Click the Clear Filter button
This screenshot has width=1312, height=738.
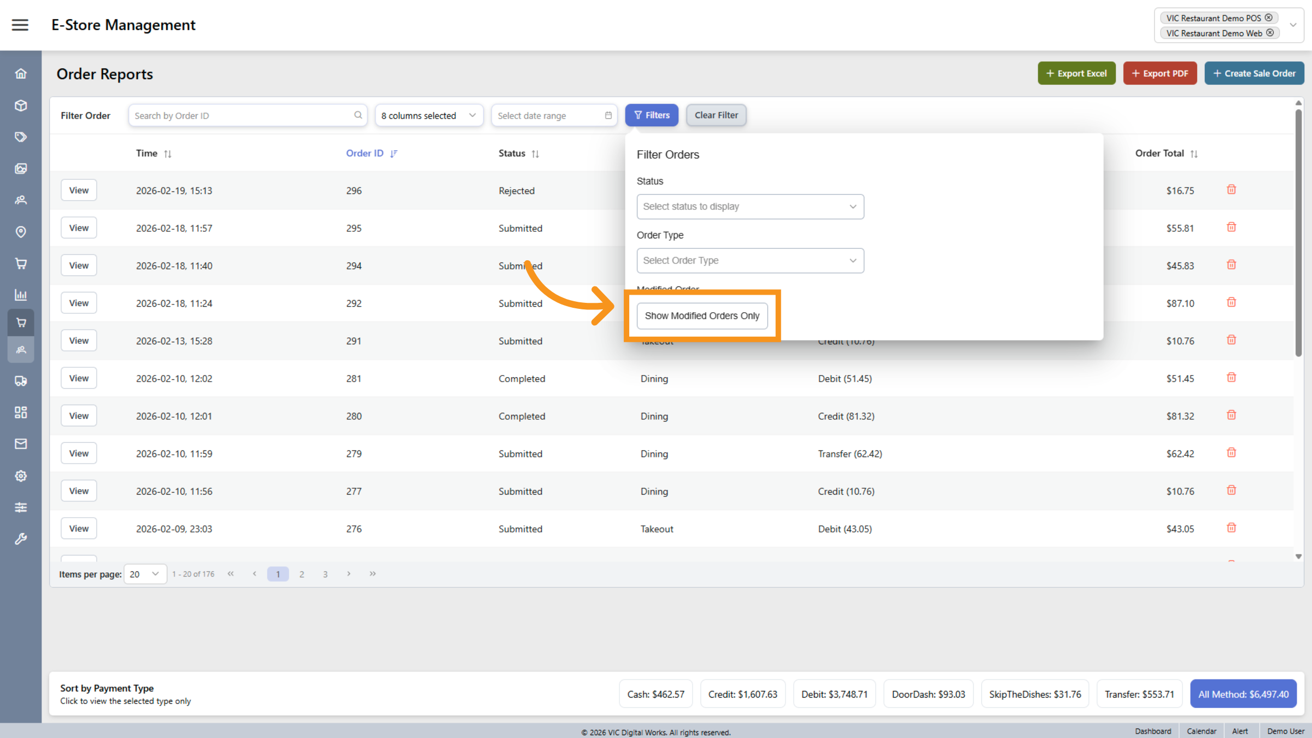(x=716, y=115)
